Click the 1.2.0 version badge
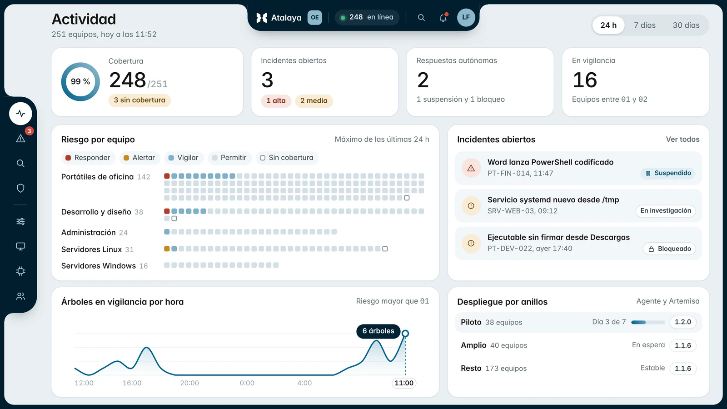Screen dimensions: 727x409 [x=683, y=322]
